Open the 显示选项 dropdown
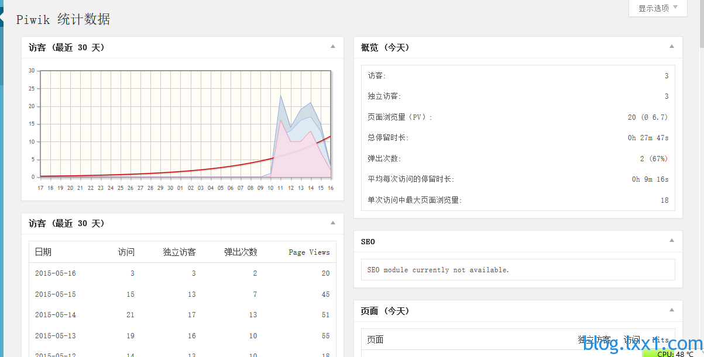 [658, 8]
